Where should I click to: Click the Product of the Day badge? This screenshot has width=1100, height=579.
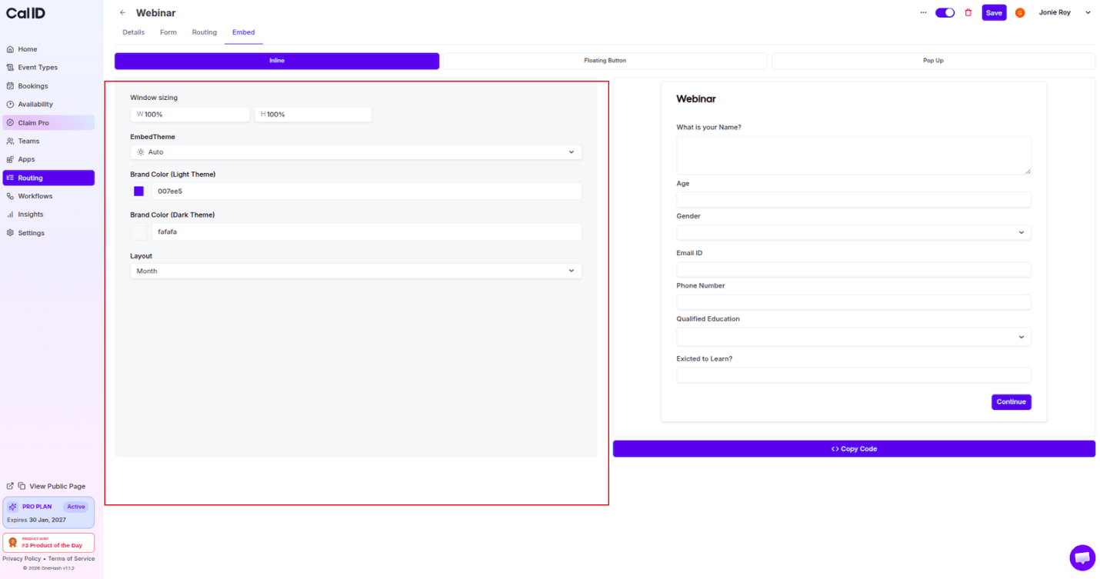(x=48, y=543)
